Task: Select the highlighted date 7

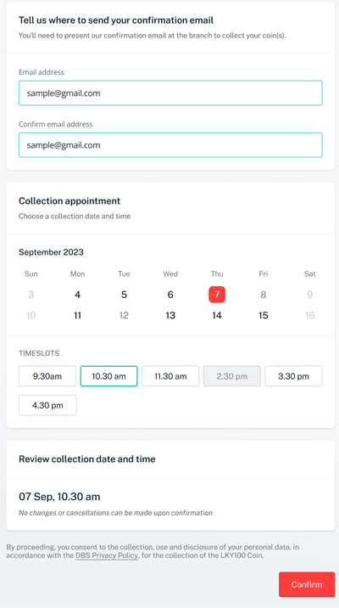Action: (x=217, y=295)
